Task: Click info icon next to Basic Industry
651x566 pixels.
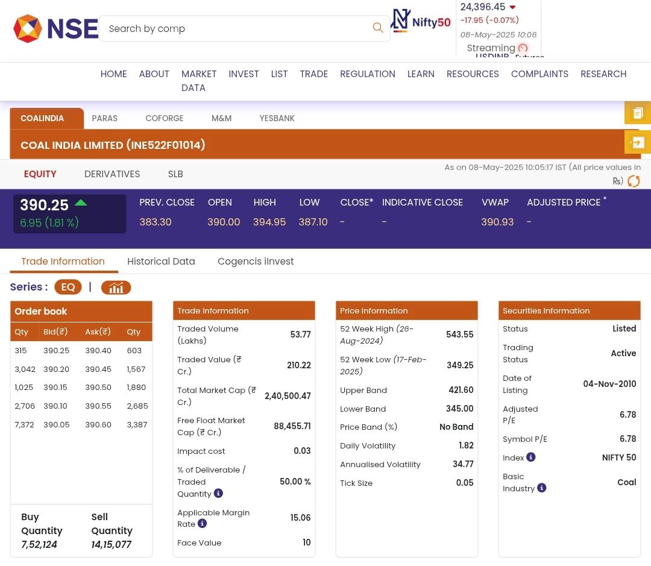Action: 542,488
